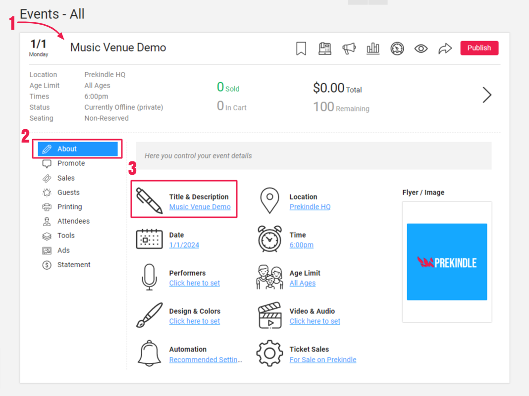Screen dimensions: 529x396
Task: Open the Tools sidebar item
Action: (x=66, y=236)
